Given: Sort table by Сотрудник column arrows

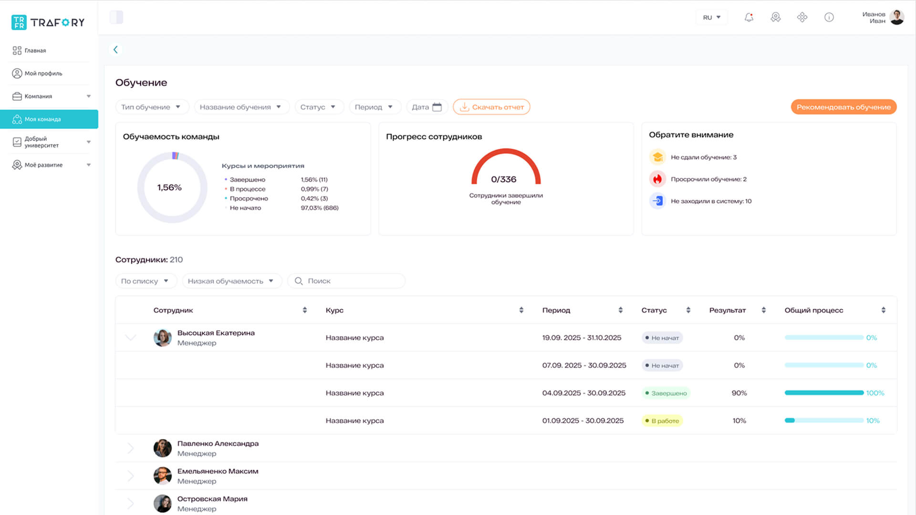Looking at the screenshot, I should [304, 310].
